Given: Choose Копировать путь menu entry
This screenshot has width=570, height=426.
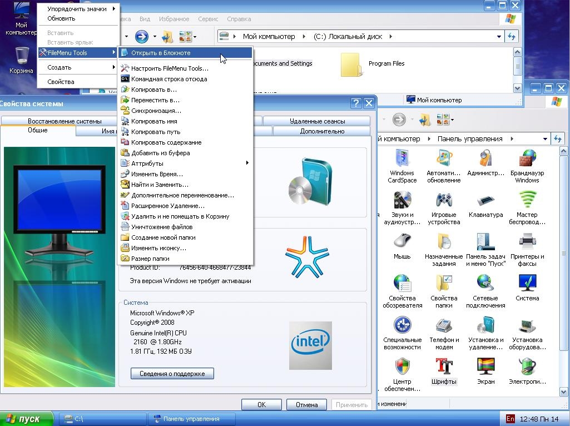Looking at the screenshot, I should (x=185, y=132).
